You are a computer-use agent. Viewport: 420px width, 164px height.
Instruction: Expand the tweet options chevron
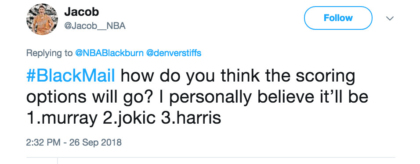pos(389,18)
